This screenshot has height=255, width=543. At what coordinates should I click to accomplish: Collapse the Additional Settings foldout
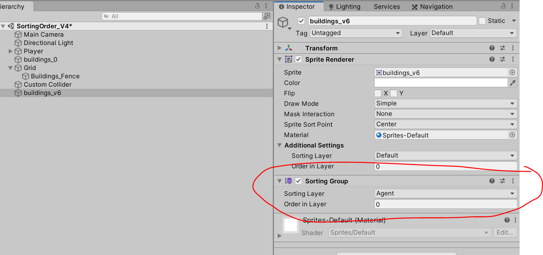coord(280,145)
